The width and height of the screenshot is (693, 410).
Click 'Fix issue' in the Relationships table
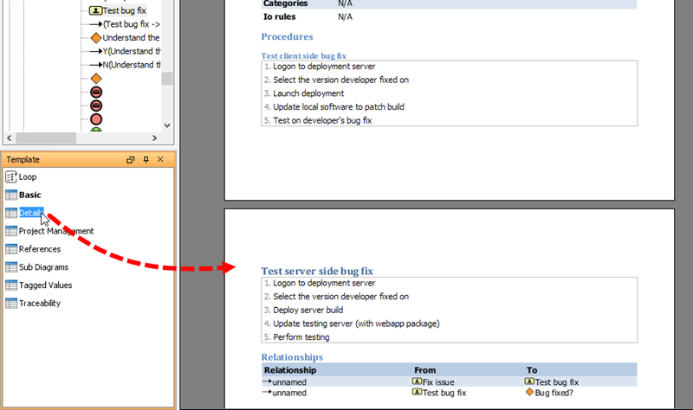pyautogui.click(x=438, y=381)
